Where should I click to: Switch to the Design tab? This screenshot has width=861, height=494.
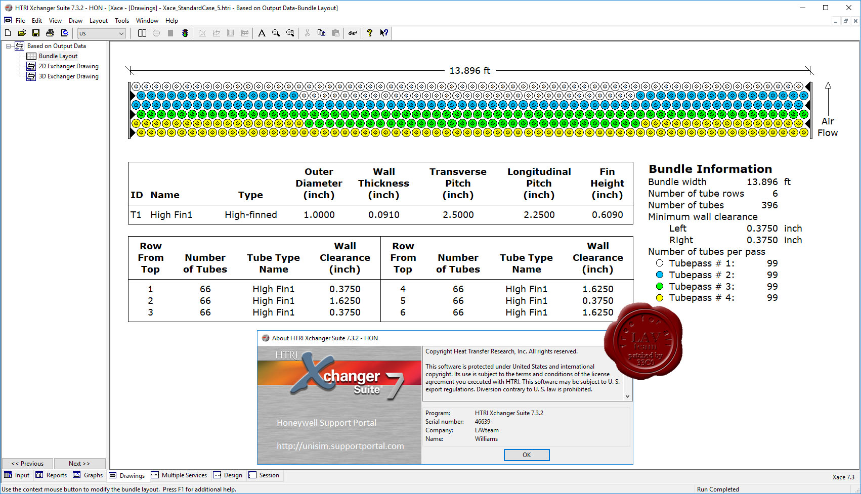pyautogui.click(x=228, y=475)
